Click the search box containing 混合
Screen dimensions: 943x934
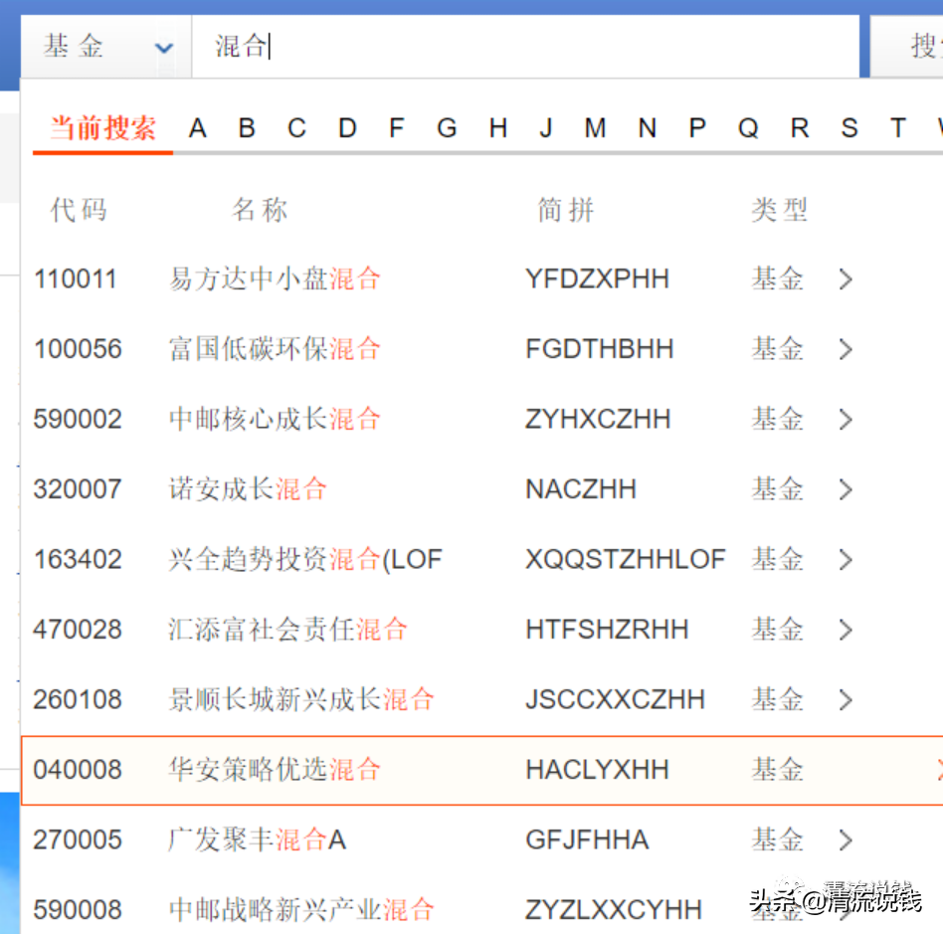(x=525, y=47)
